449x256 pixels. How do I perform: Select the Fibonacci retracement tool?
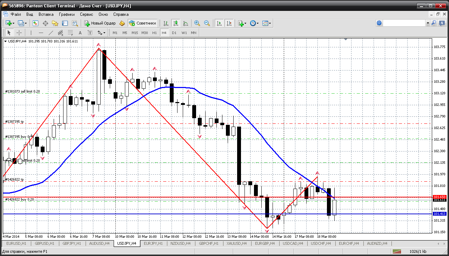pyautogui.click(x=70, y=33)
